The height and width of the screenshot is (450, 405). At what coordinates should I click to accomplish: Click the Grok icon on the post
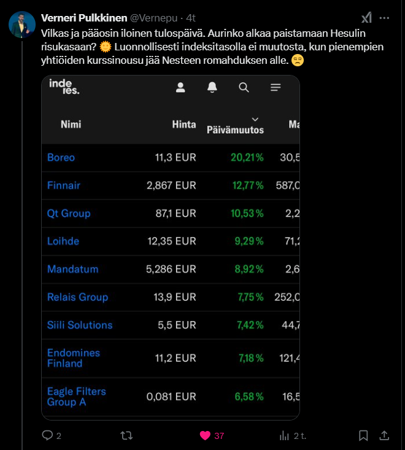point(366,17)
